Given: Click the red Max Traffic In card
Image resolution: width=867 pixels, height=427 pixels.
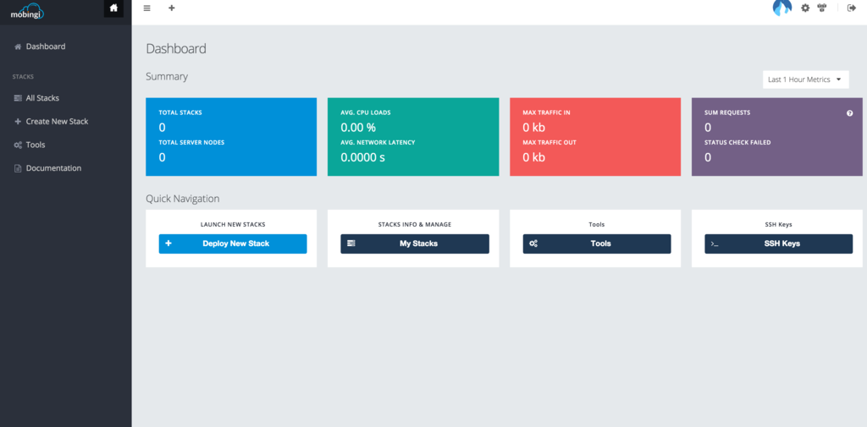Looking at the screenshot, I should tap(595, 137).
